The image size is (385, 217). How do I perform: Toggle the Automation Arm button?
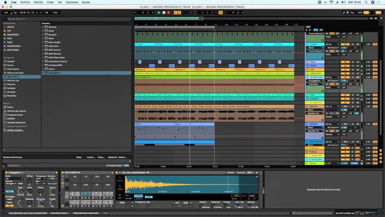coord(179,13)
